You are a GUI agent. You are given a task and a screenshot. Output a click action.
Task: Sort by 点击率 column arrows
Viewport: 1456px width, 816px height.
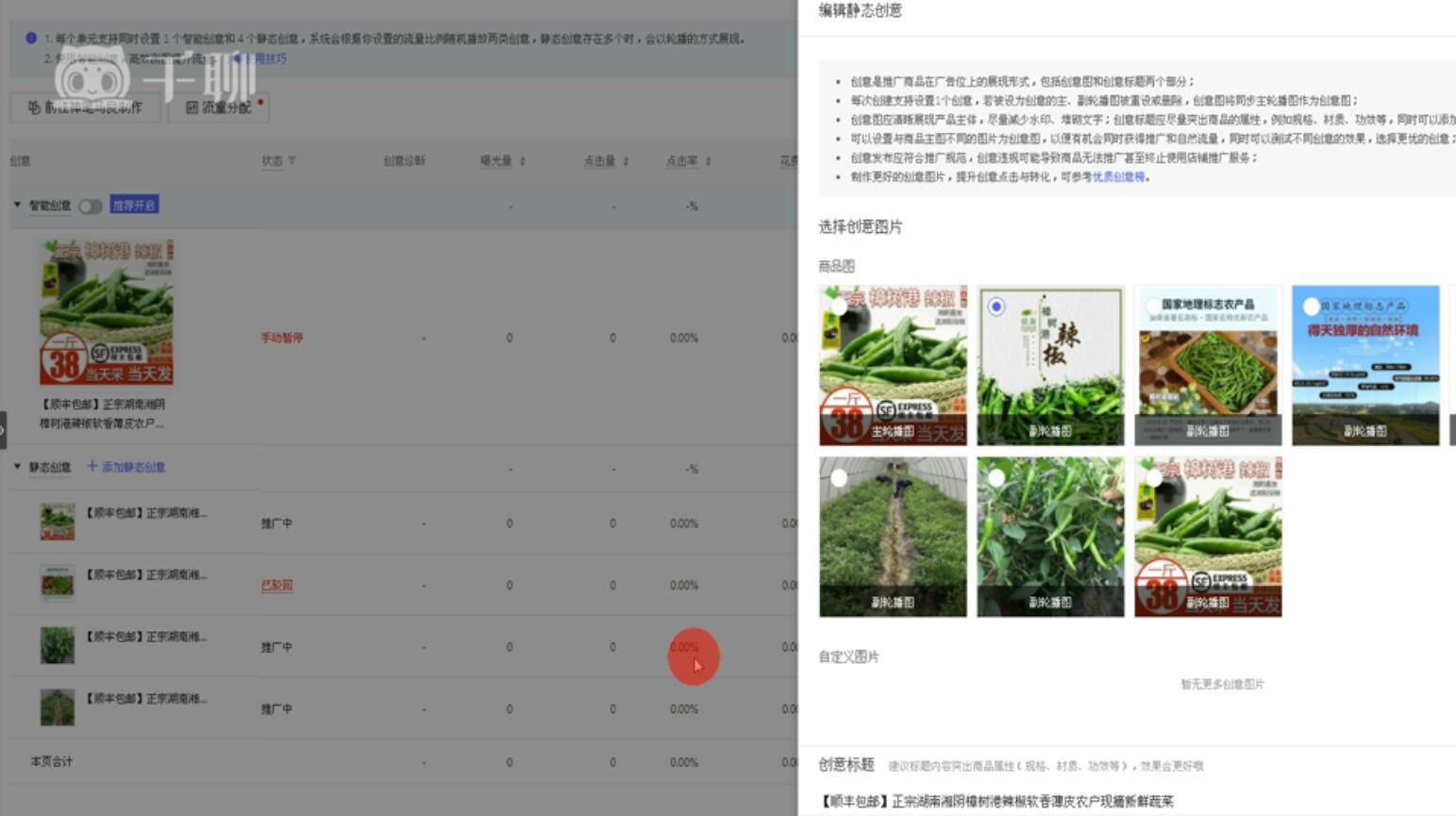coord(708,161)
